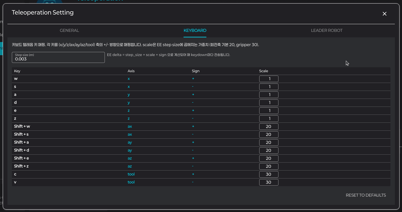The height and width of the screenshot is (212, 402).
Task: Click the axis value ax in Shift + w row
Action: pyautogui.click(x=130, y=127)
